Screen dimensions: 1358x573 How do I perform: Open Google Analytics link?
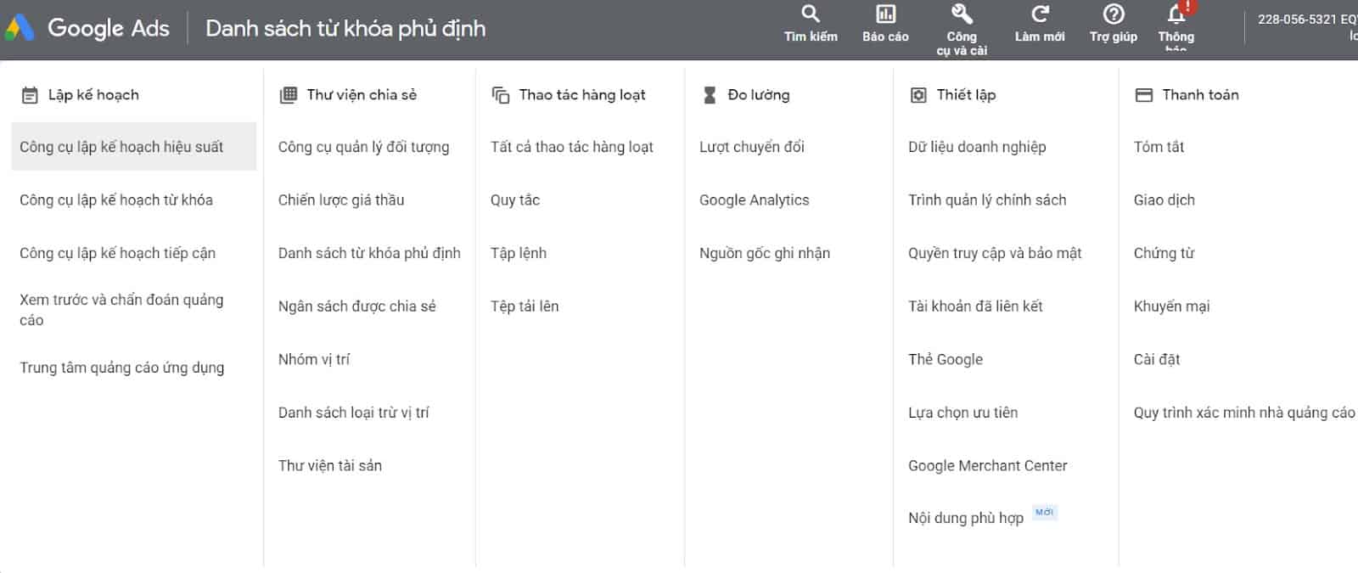point(754,200)
